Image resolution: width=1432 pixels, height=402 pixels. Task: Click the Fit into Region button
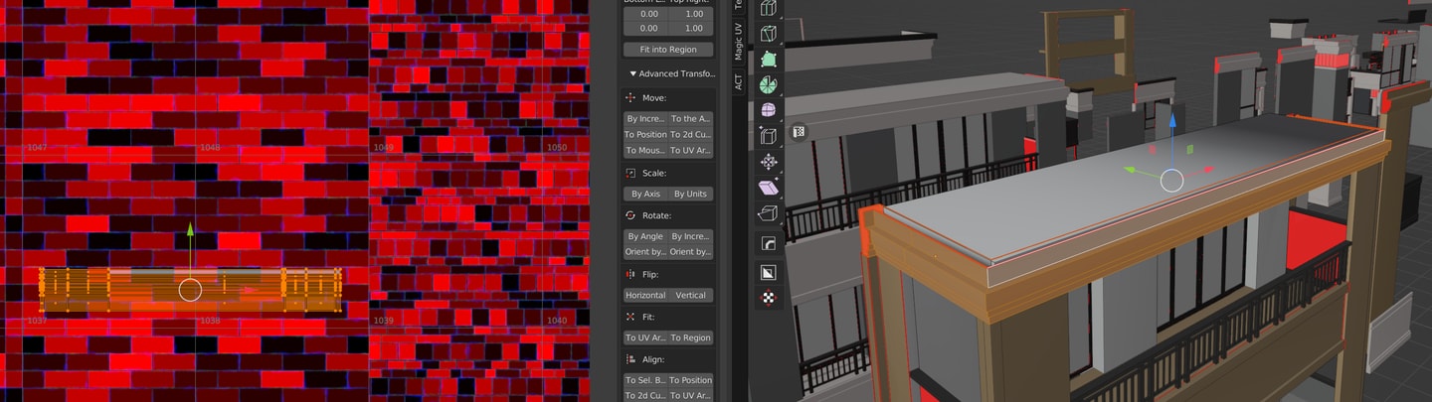[x=669, y=50]
